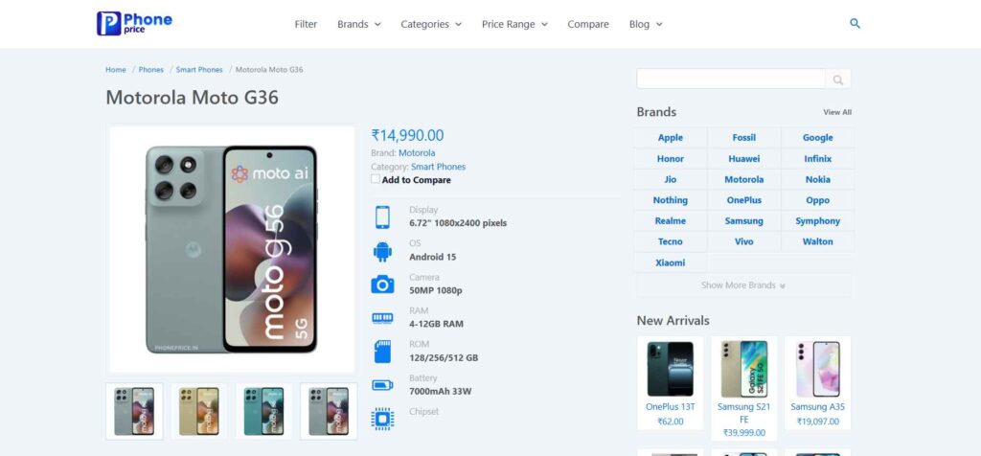Open the Samsung brand link
This screenshot has width=981, height=456.
(x=743, y=220)
